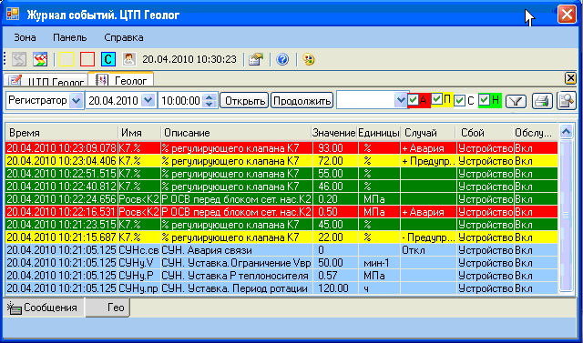Click the scrollbar up arrow in event table

567,131
